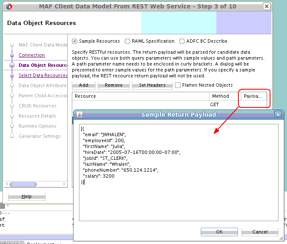Close the Sample Return Payload dialog
Viewport: 287px width, 244px height.
[x=278, y=115]
